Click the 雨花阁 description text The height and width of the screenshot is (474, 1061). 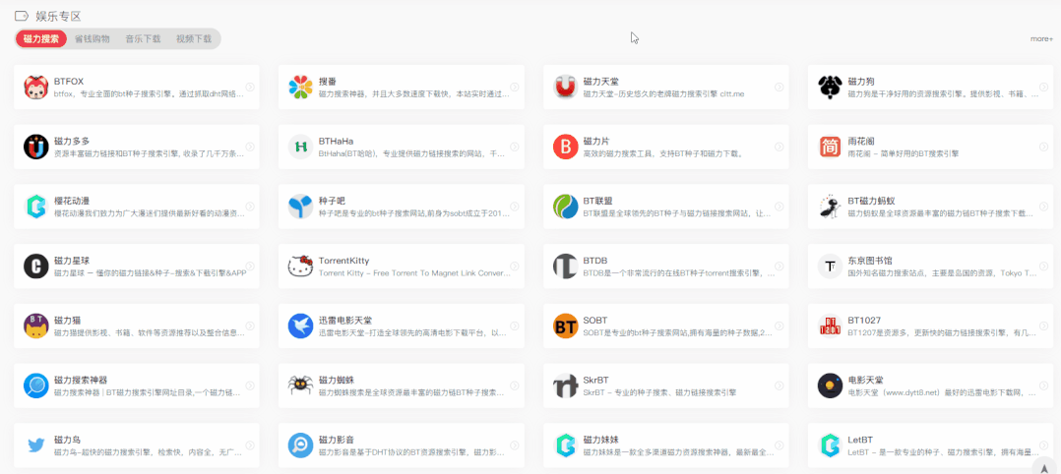pyautogui.click(x=904, y=153)
